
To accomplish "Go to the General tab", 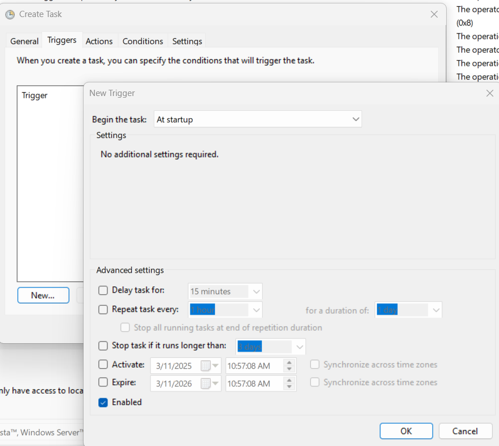I will (24, 41).
